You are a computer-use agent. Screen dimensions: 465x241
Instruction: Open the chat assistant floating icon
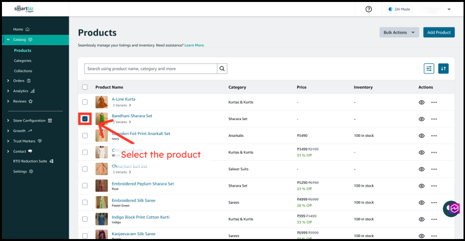[x=451, y=209]
